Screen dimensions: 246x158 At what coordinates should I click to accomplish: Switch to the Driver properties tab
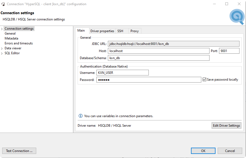[102, 31]
